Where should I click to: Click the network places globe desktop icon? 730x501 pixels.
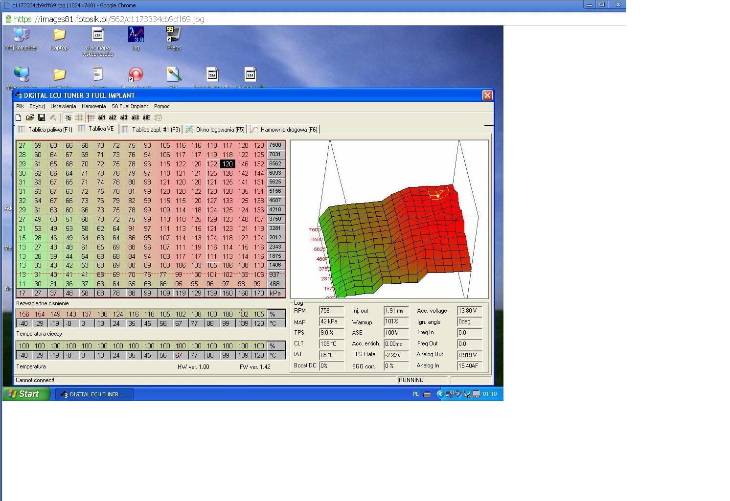pyautogui.click(x=22, y=75)
